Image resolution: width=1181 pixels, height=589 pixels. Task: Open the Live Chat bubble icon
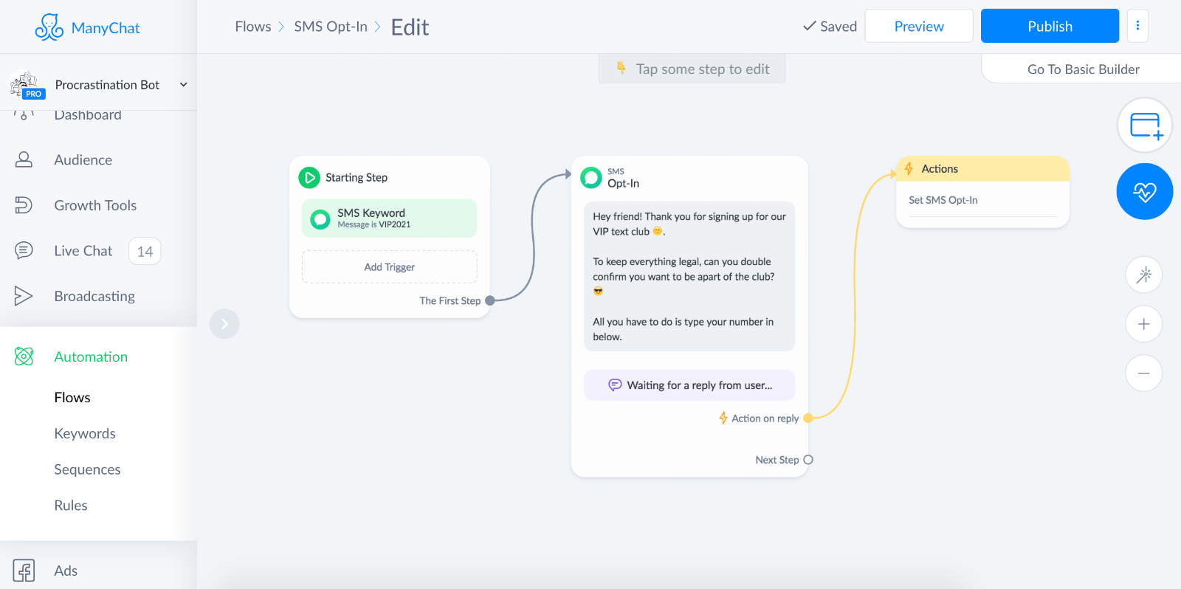[24, 251]
